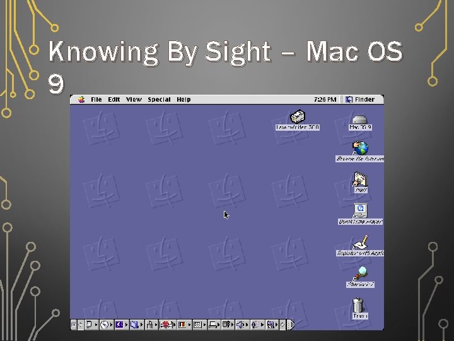Click the left scroll arrow of Control Strip

(81, 325)
